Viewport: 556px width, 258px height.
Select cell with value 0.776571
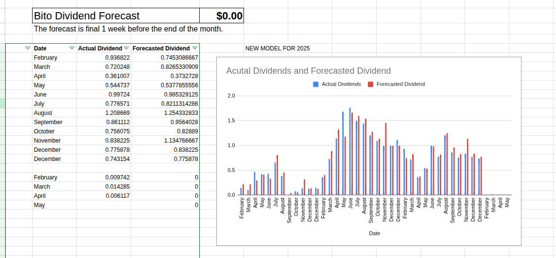(x=104, y=104)
